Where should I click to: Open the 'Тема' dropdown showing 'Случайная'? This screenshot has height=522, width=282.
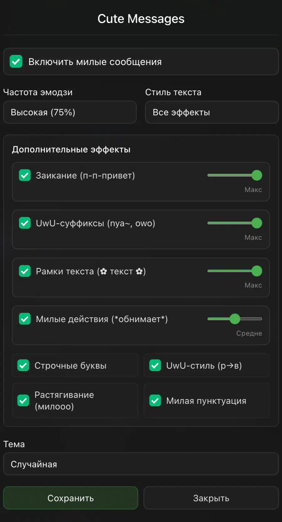pyautogui.click(x=141, y=464)
